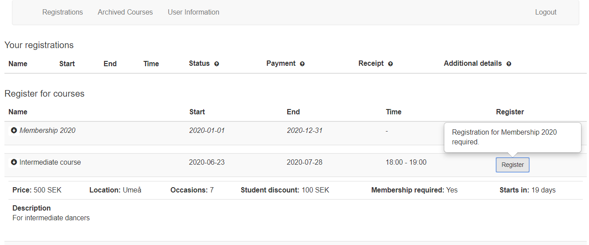Click the help icon next to Status
The image size is (589, 245).
pyautogui.click(x=217, y=64)
